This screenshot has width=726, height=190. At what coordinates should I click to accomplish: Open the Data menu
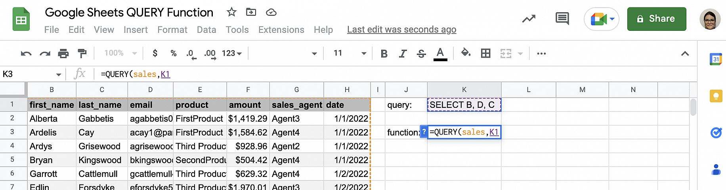tap(206, 30)
